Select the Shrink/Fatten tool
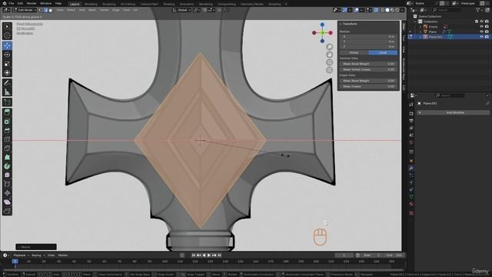 [x=7, y=193]
